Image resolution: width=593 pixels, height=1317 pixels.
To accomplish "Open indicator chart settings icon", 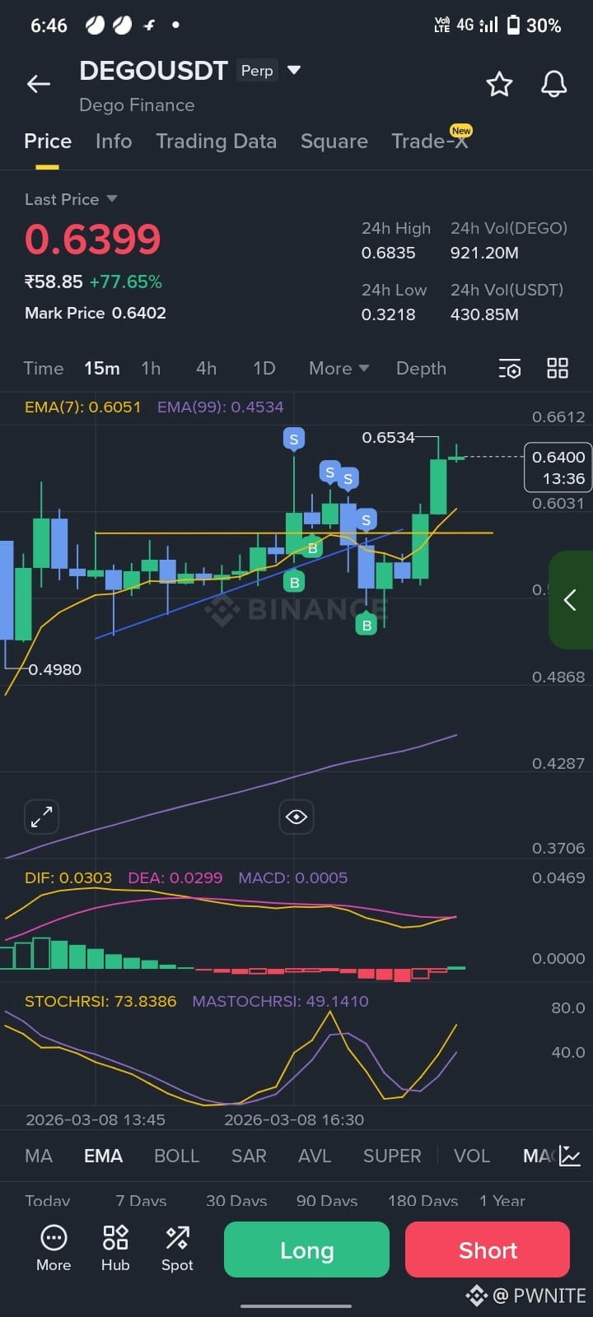I will 570,1156.
